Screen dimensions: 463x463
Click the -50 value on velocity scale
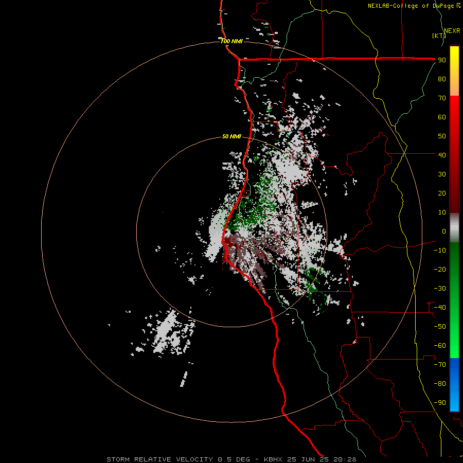click(x=440, y=327)
